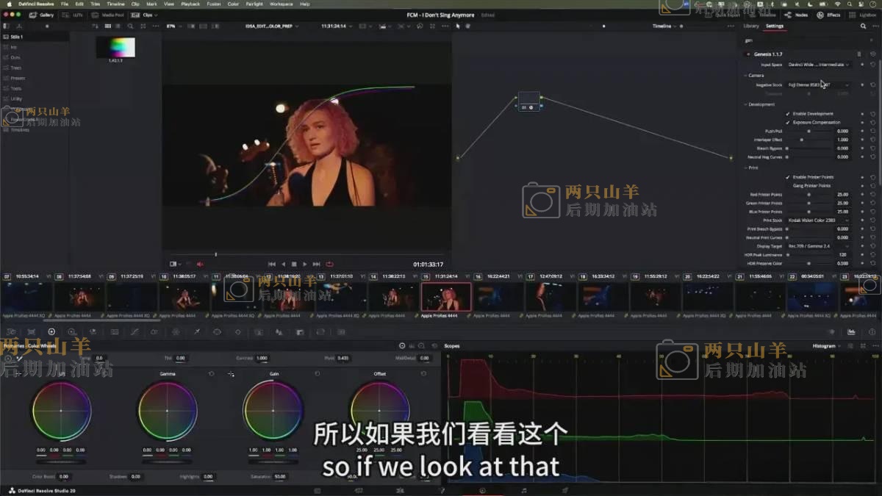Toggle Enable Printer Points checkbox
882x496 pixels.
point(788,177)
